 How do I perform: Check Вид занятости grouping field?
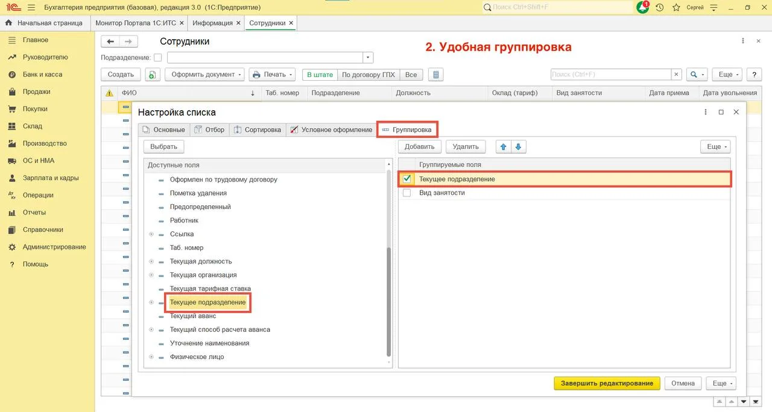pos(407,193)
